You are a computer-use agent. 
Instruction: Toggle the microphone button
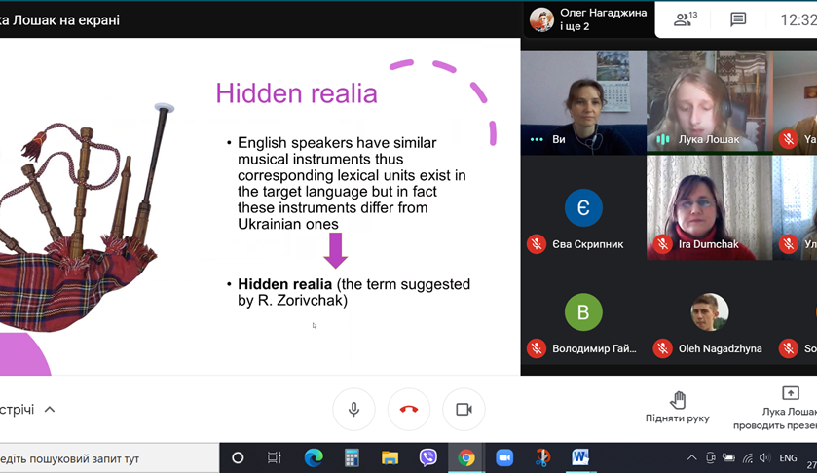coord(354,410)
